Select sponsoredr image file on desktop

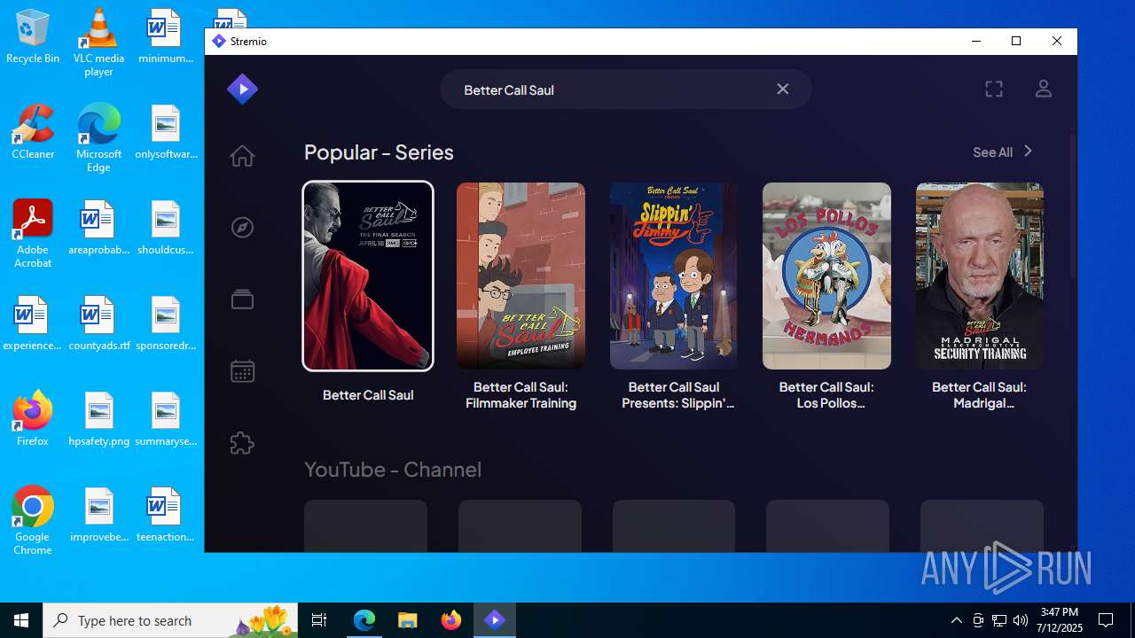pos(165,324)
